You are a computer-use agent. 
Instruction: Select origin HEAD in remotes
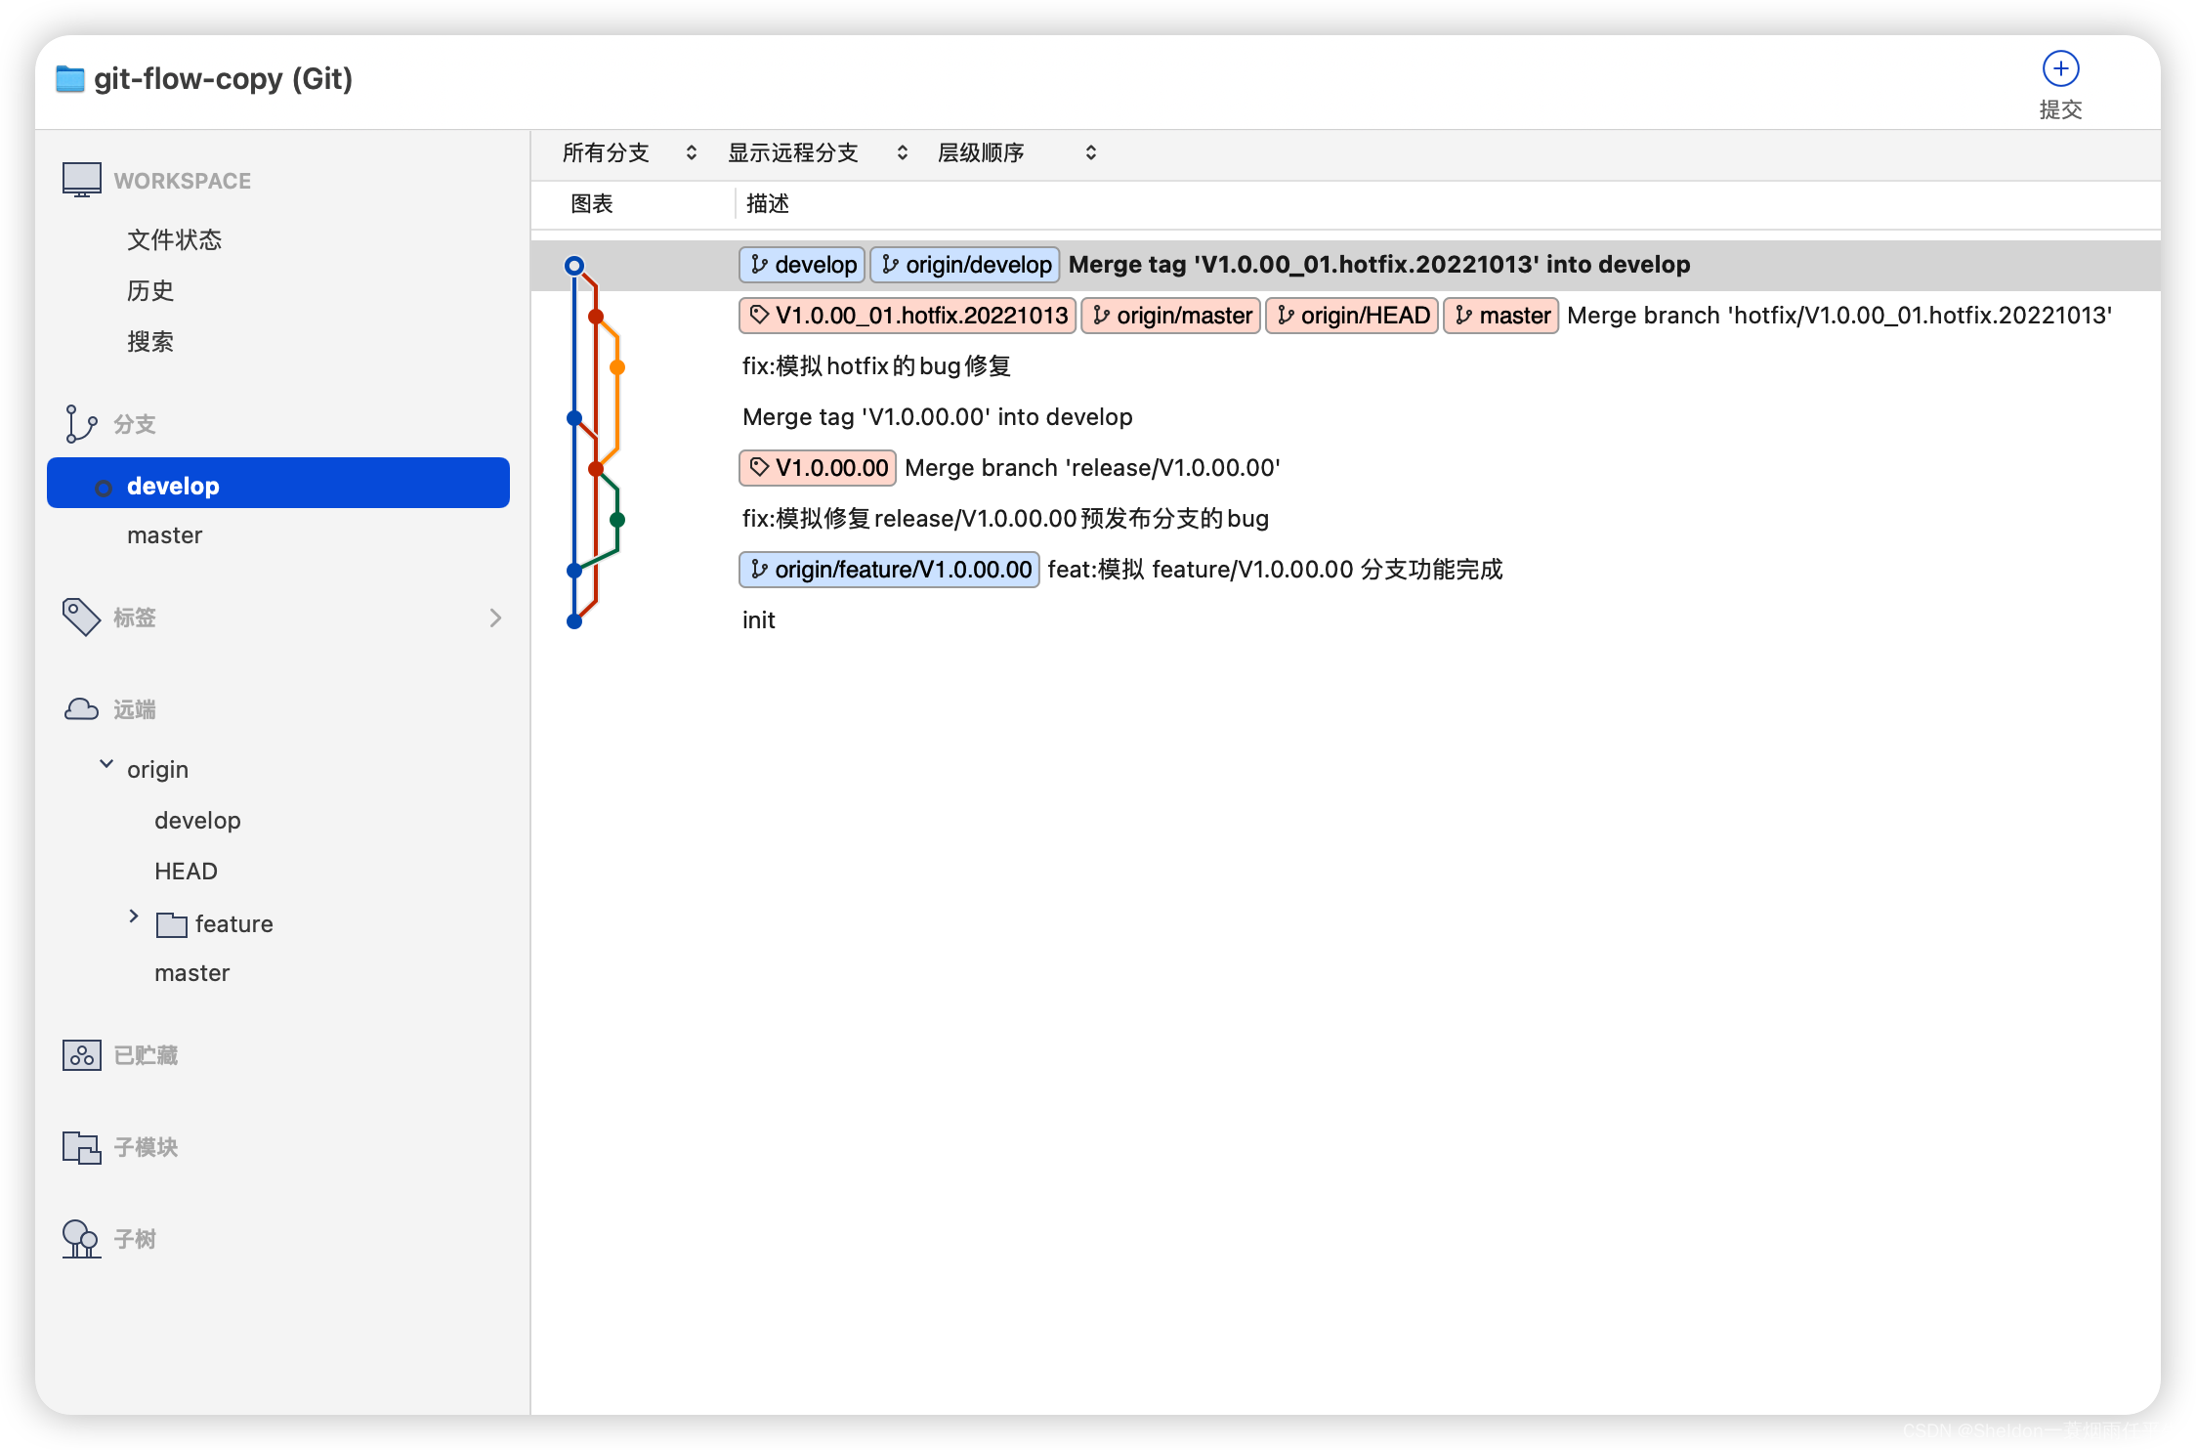[186, 871]
